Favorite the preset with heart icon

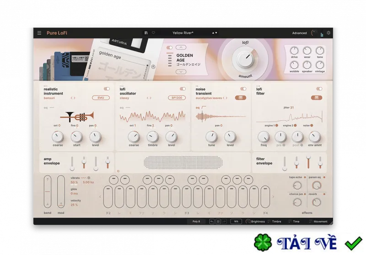[x=153, y=33]
